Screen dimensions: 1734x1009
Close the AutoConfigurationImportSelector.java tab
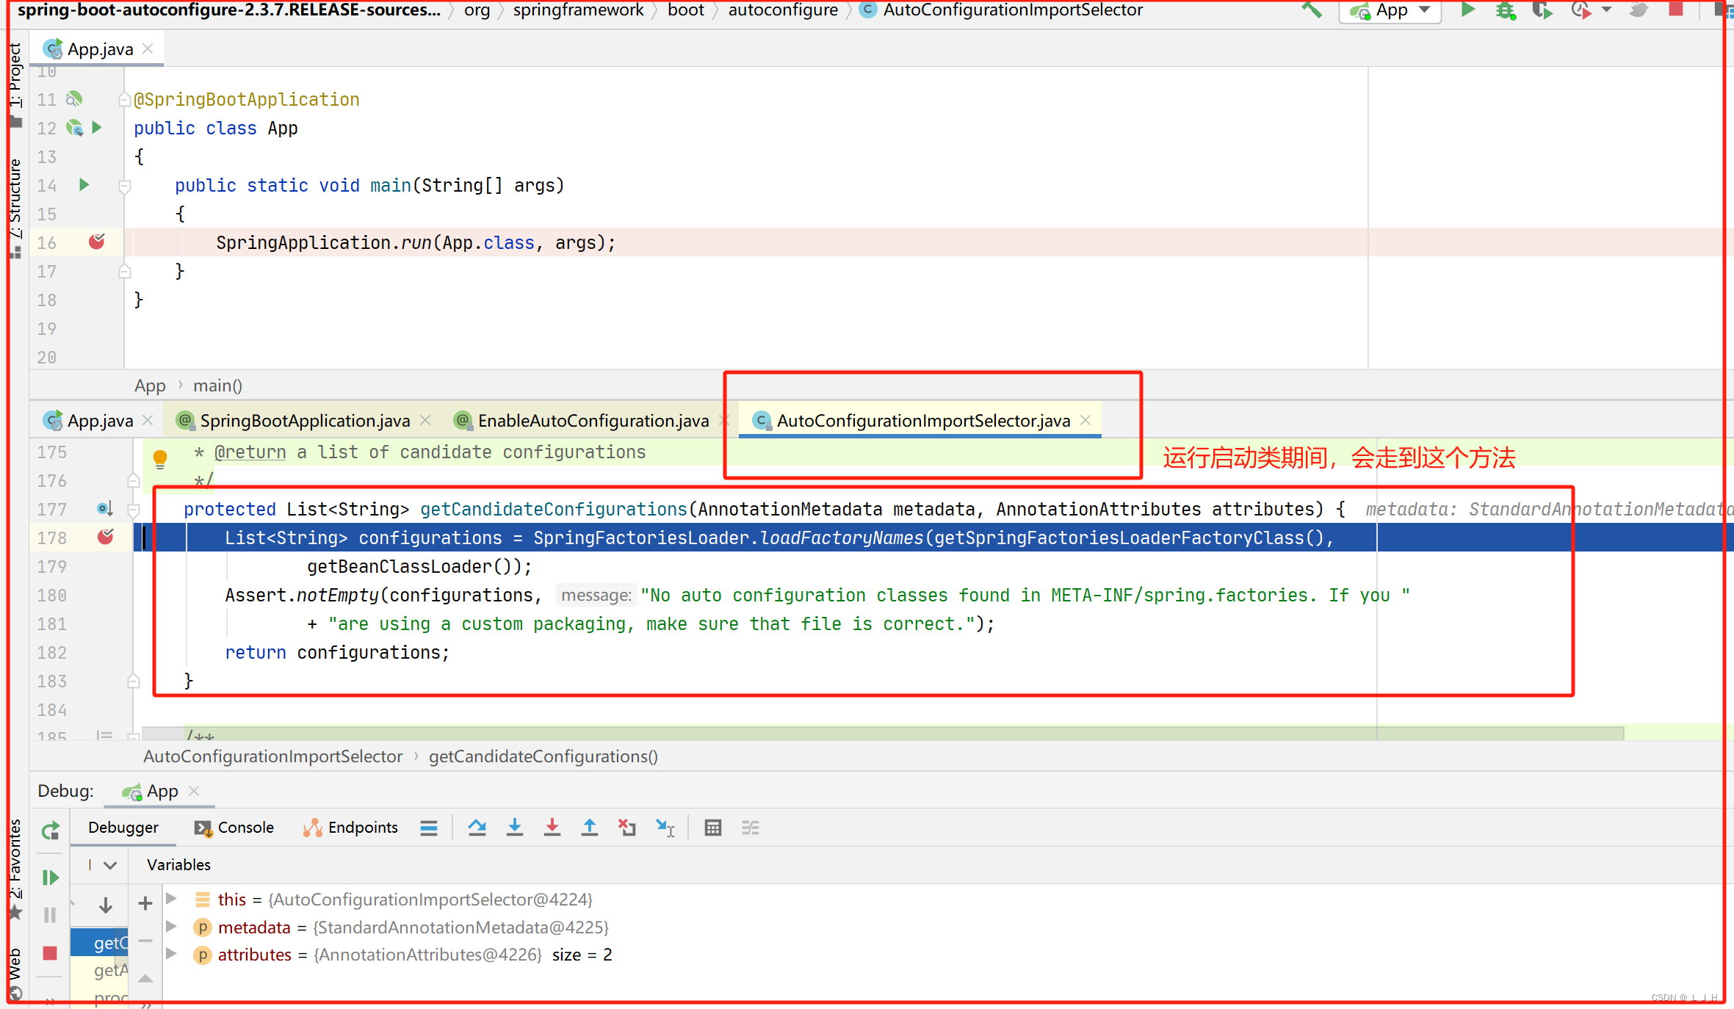click(1085, 420)
